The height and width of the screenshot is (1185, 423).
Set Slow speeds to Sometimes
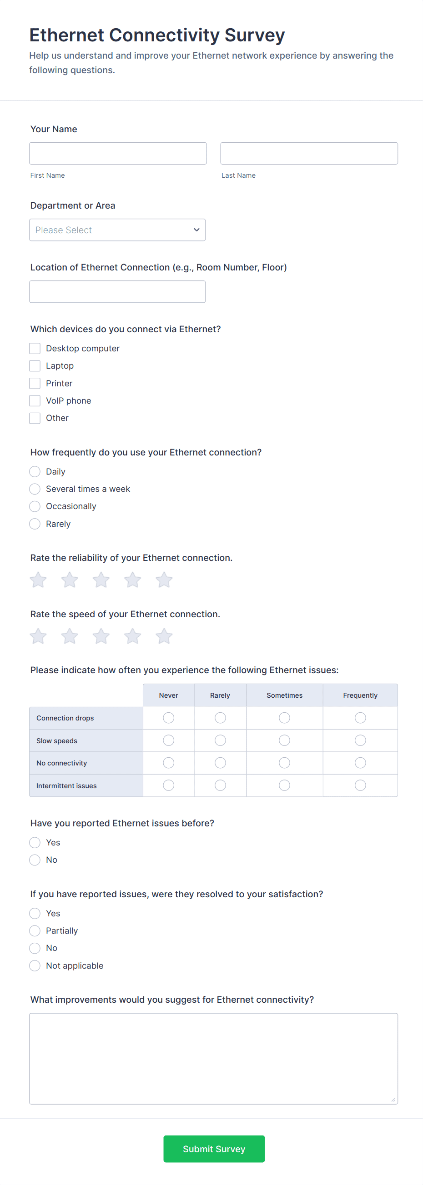click(284, 740)
